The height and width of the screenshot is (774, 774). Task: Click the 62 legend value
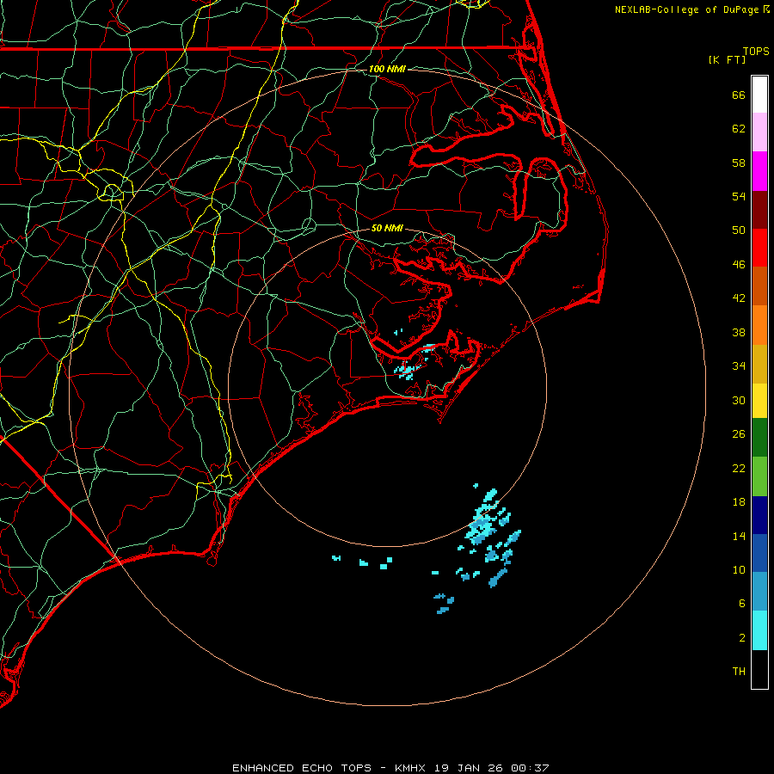739,129
